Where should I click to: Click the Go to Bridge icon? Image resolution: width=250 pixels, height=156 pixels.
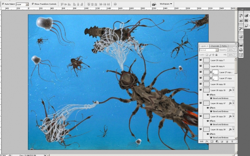pos(154,4)
